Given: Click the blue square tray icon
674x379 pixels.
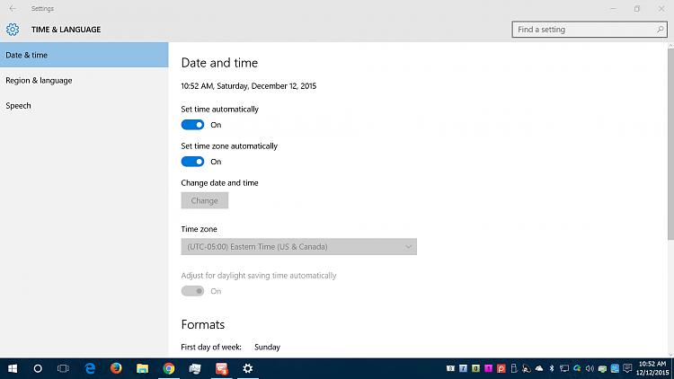Looking at the screenshot, I should click(x=615, y=368).
